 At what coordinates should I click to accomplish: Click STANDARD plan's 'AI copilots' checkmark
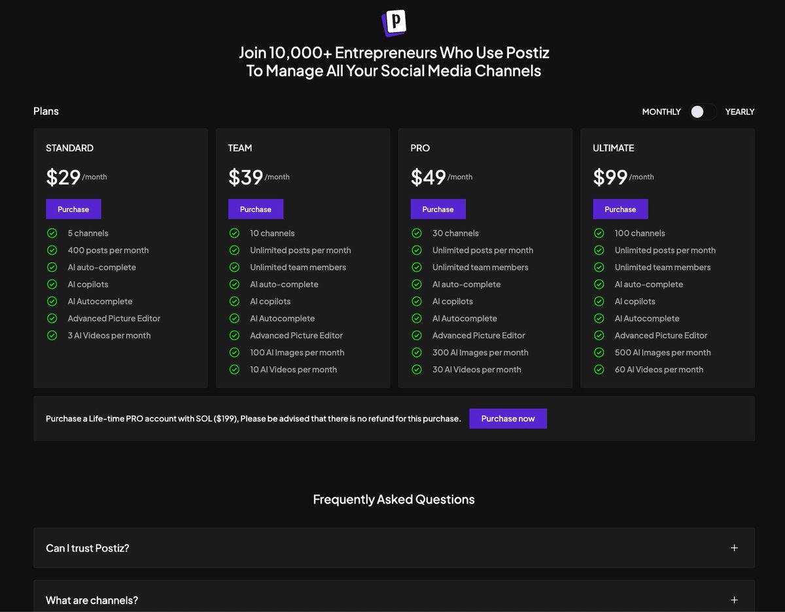52,284
